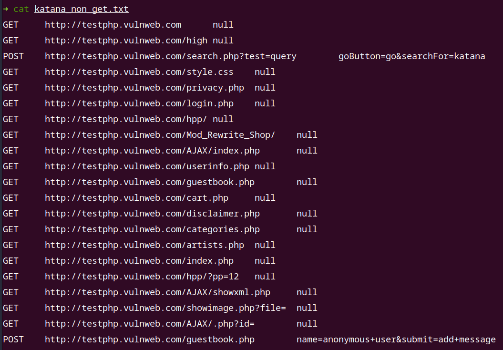Click the disclaimer.php URL
The image size is (503, 350).
click(x=153, y=213)
